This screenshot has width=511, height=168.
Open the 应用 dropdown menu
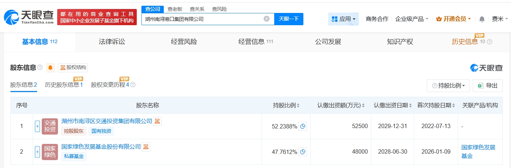343,19
